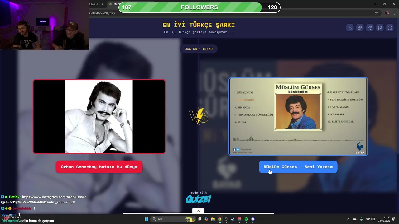Viewport: 399px width, 224px height.
Task: Select the Orhan Gencebay photo card
Action: click(99, 117)
